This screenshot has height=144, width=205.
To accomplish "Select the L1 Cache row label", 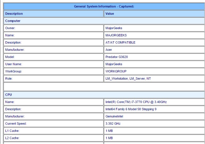I will point(53,131).
